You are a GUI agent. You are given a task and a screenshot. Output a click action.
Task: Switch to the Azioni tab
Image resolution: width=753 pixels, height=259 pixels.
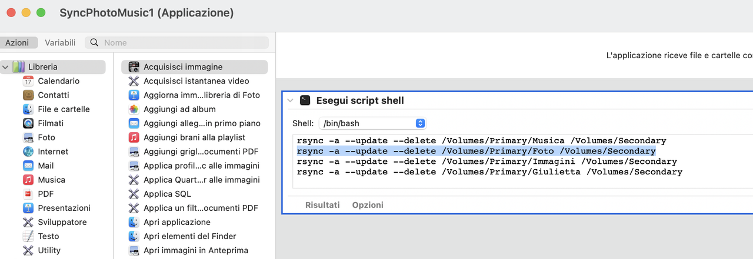click(18, 42)
